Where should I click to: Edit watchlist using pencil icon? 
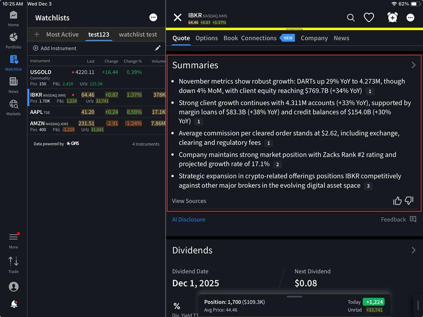pos(157,48)
